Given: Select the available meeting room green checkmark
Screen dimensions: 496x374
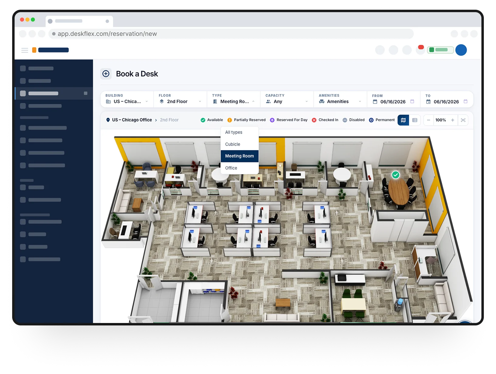Looking at the screenshot, I should click(x=395, y=175).
